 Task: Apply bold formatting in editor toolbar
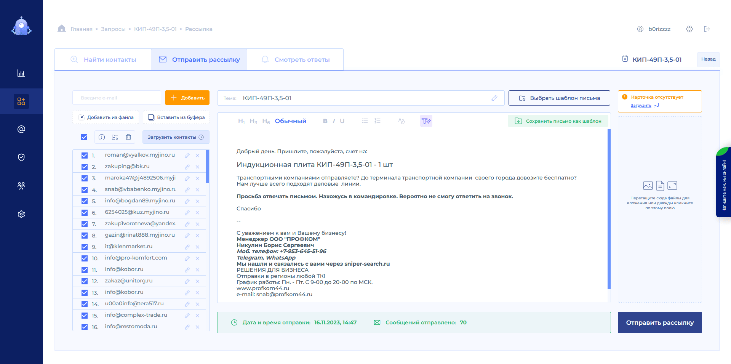325,121
